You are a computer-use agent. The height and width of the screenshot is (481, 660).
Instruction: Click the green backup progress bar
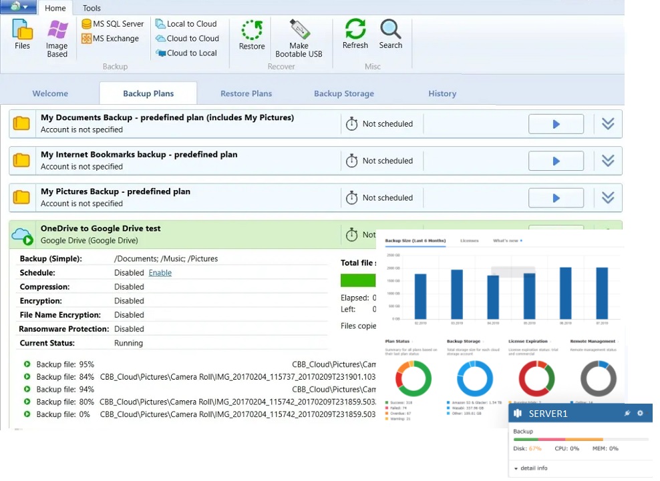[x=358, y=280]
